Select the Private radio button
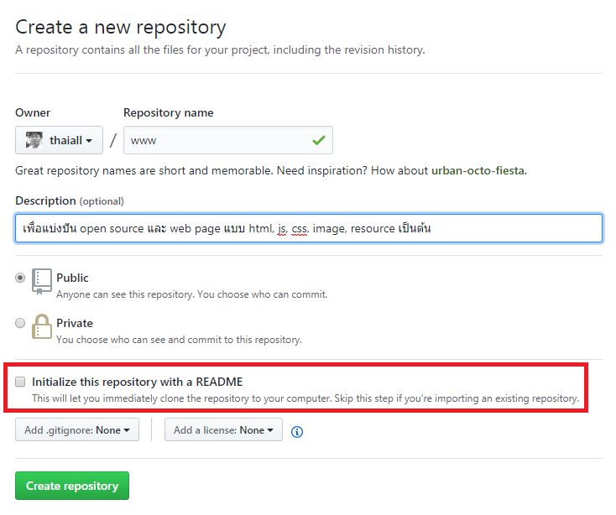 click(x=20, y=323)
